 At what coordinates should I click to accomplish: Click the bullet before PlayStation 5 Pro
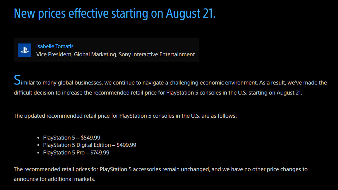pyautogui.click(x=38, y=153)
